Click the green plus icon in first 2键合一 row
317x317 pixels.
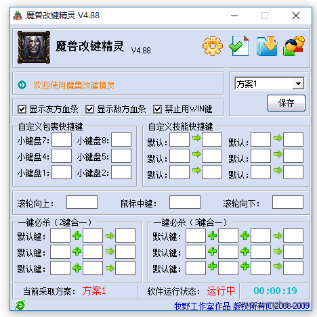[77, 236]
